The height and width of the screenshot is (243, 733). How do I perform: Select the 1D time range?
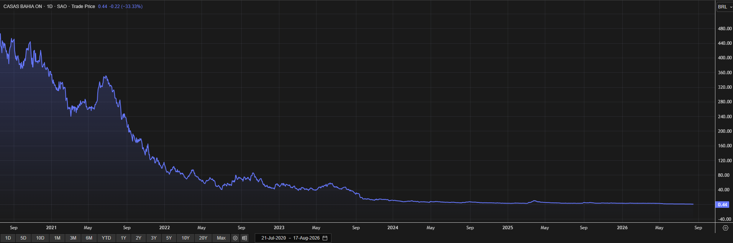(8, 238)
